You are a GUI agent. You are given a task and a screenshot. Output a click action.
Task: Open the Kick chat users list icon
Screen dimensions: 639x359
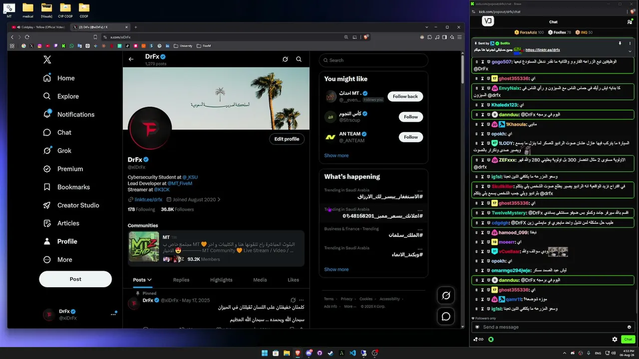coord(630,22)
